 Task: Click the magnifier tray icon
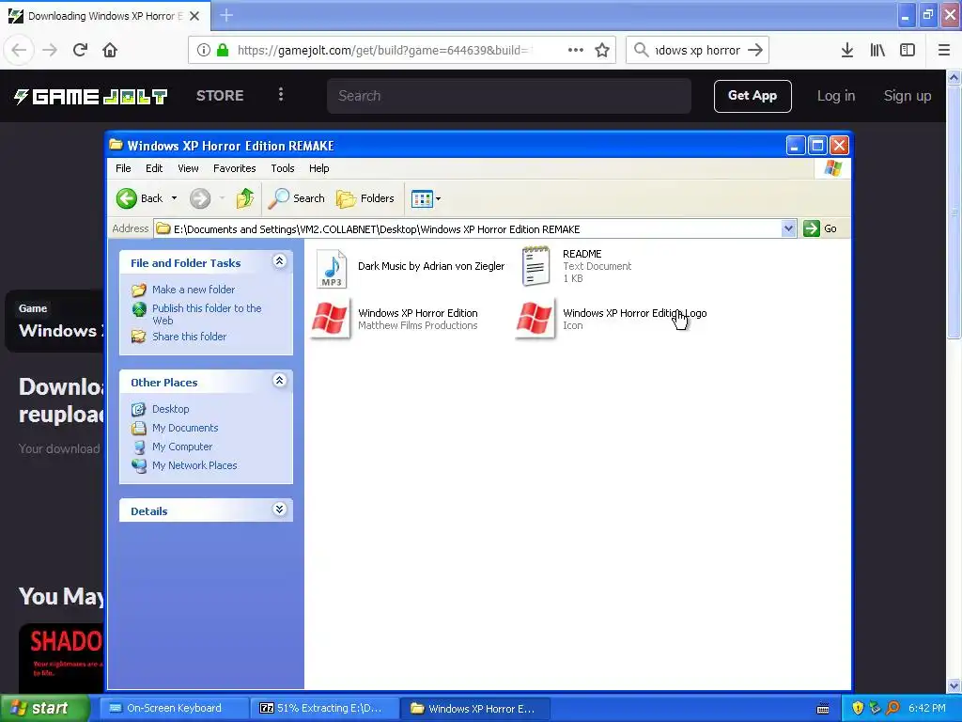click(x=892, y=708)
